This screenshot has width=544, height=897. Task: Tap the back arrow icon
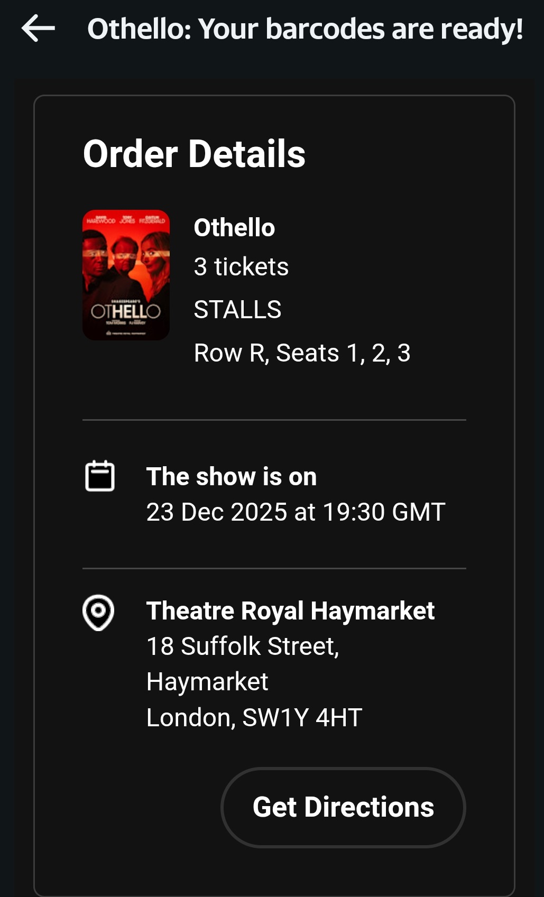click(x=38, y=28)
